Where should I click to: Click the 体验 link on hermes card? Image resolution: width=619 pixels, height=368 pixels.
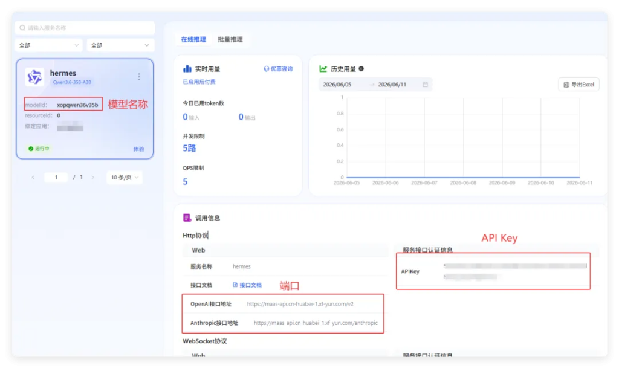coord(138,149)
